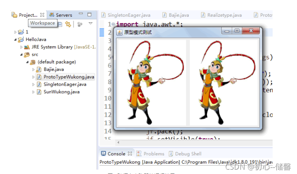This screenshot has height=174, width=297.
Task: Toggle Link with Editor arrows icon
Action: [68, 24]
